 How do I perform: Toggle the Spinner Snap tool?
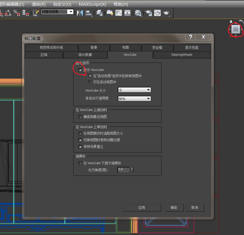[x=26, y=13]
